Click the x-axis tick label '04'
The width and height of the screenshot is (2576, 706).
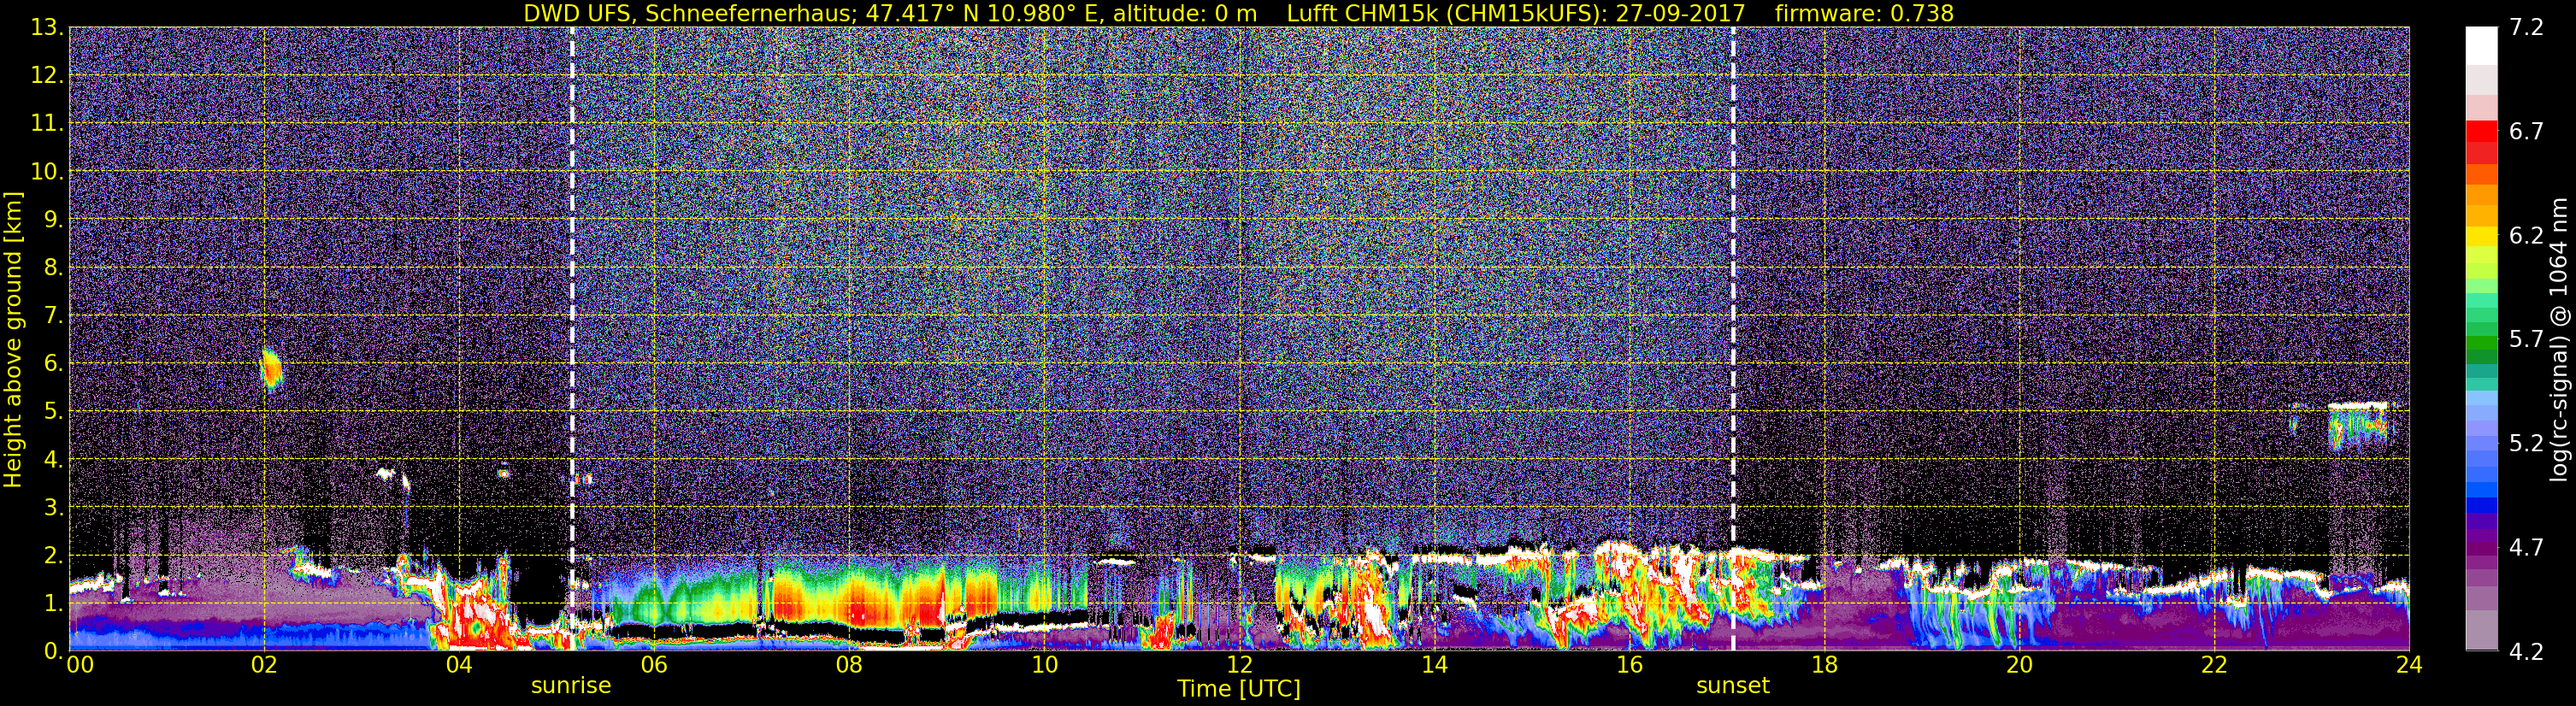[459, 665]
